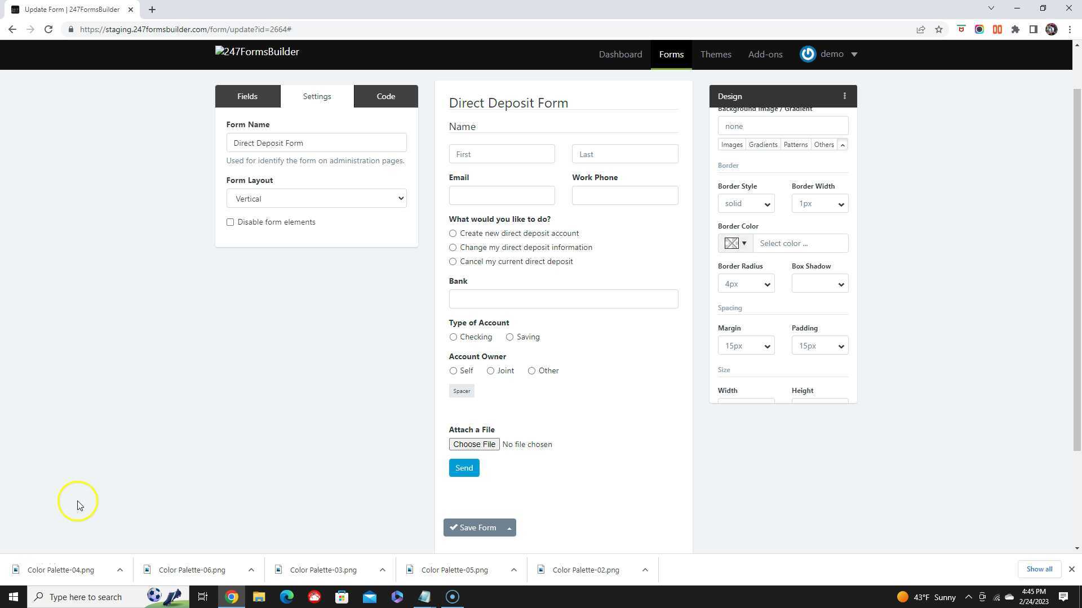Viewport: 1082px width, 608px height.
Task: Click the browser extensions puzzle icon
Action: click(1016, 29)
